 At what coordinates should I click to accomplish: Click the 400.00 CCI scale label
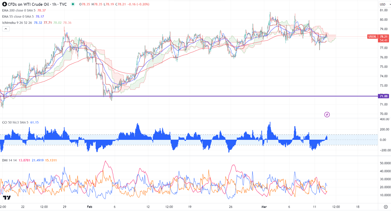tap(384, 119)
